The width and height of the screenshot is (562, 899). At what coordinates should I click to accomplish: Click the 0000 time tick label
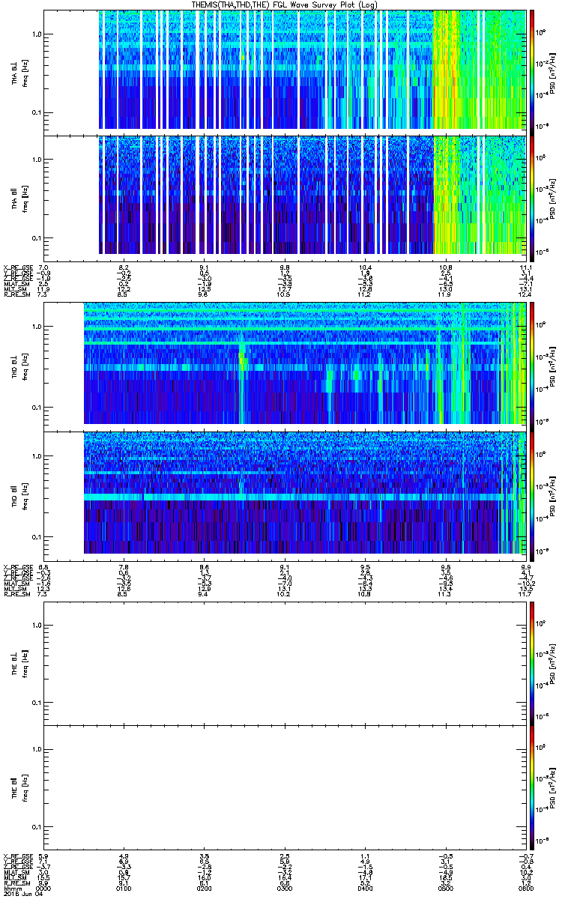44,889
